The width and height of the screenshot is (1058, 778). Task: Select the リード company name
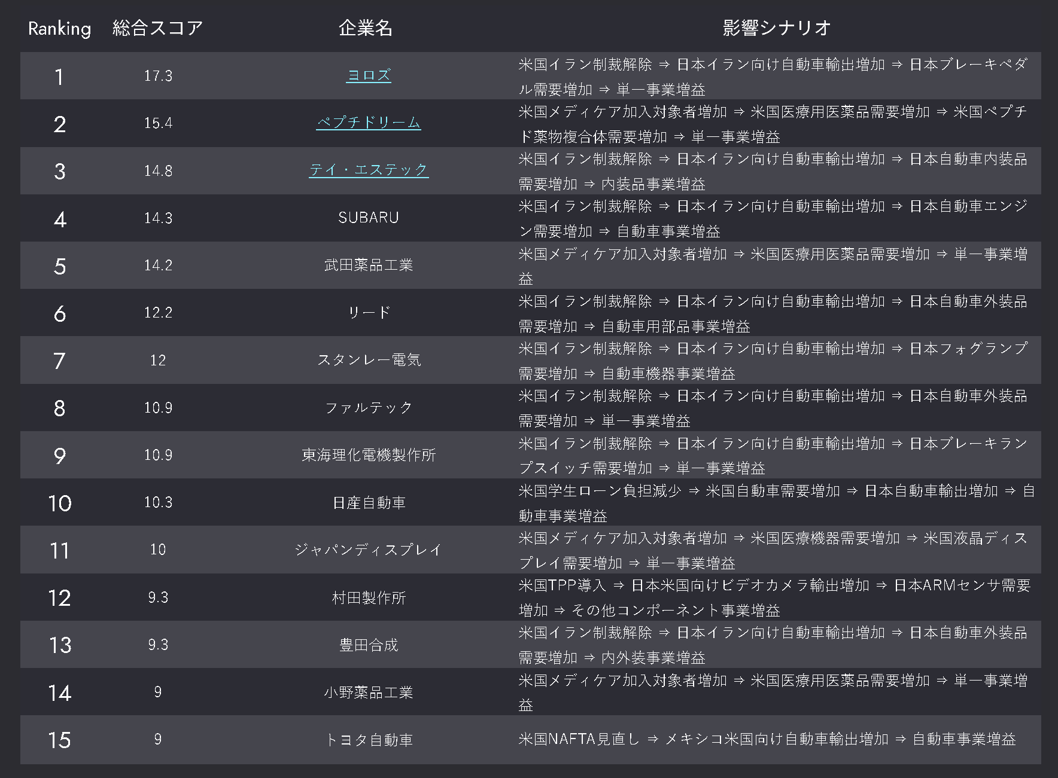[369, 312]
